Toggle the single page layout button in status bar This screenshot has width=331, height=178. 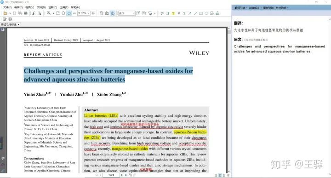coord(216,175)
